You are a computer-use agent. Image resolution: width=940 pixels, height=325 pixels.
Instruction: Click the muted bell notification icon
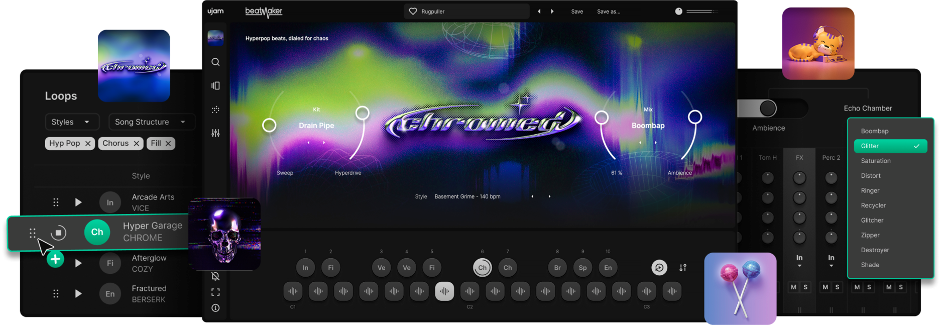click(215, 276)
